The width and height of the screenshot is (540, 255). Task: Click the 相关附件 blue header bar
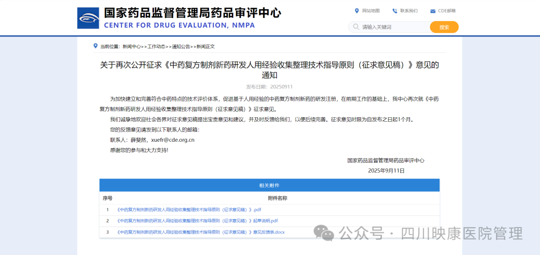[x=269, y=185]
